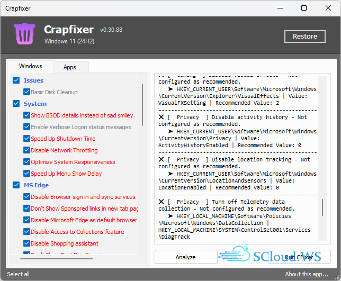Click the 'LocationEnabled' value text
The height and width of the screenshot is (281, 341).
point(182,187)
